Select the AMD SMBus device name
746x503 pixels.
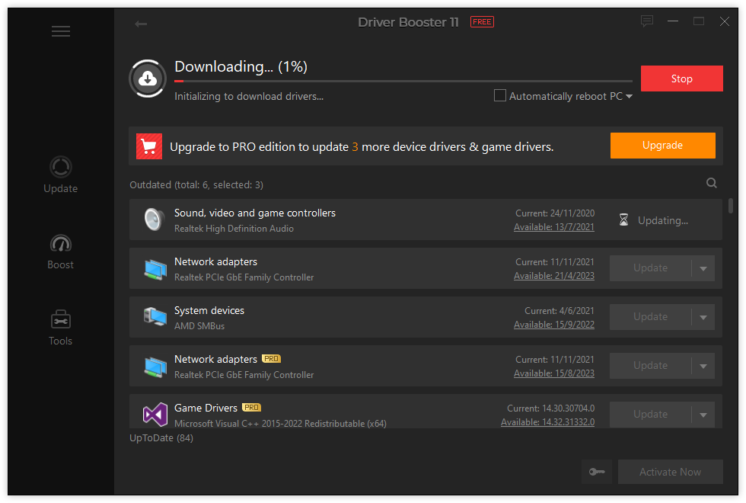tap(199, 326)
